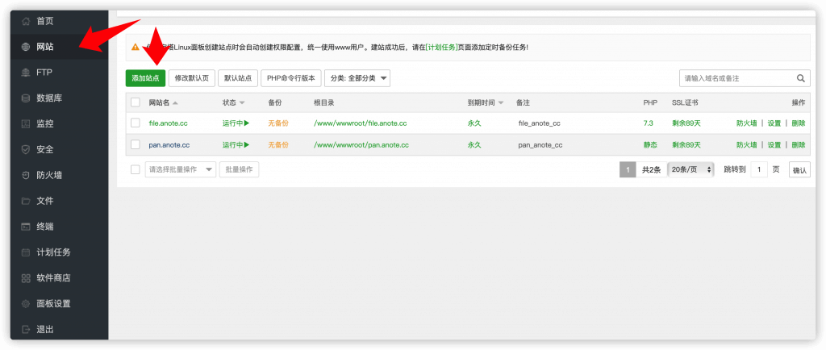Click 防火墙 action for pan.anote.cc

point(746,144)
